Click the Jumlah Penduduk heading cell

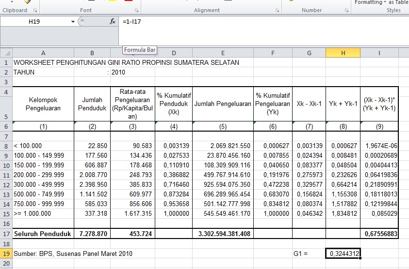92,104
